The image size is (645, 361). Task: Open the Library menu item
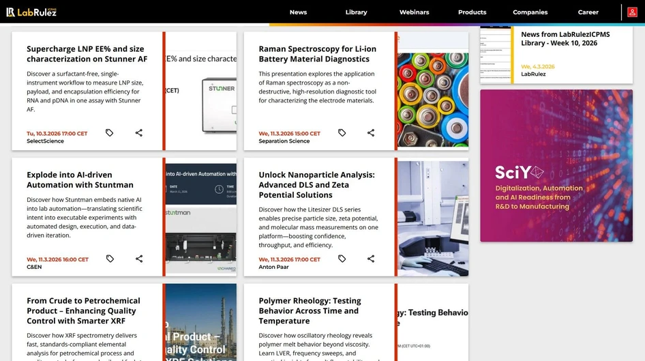356,12
